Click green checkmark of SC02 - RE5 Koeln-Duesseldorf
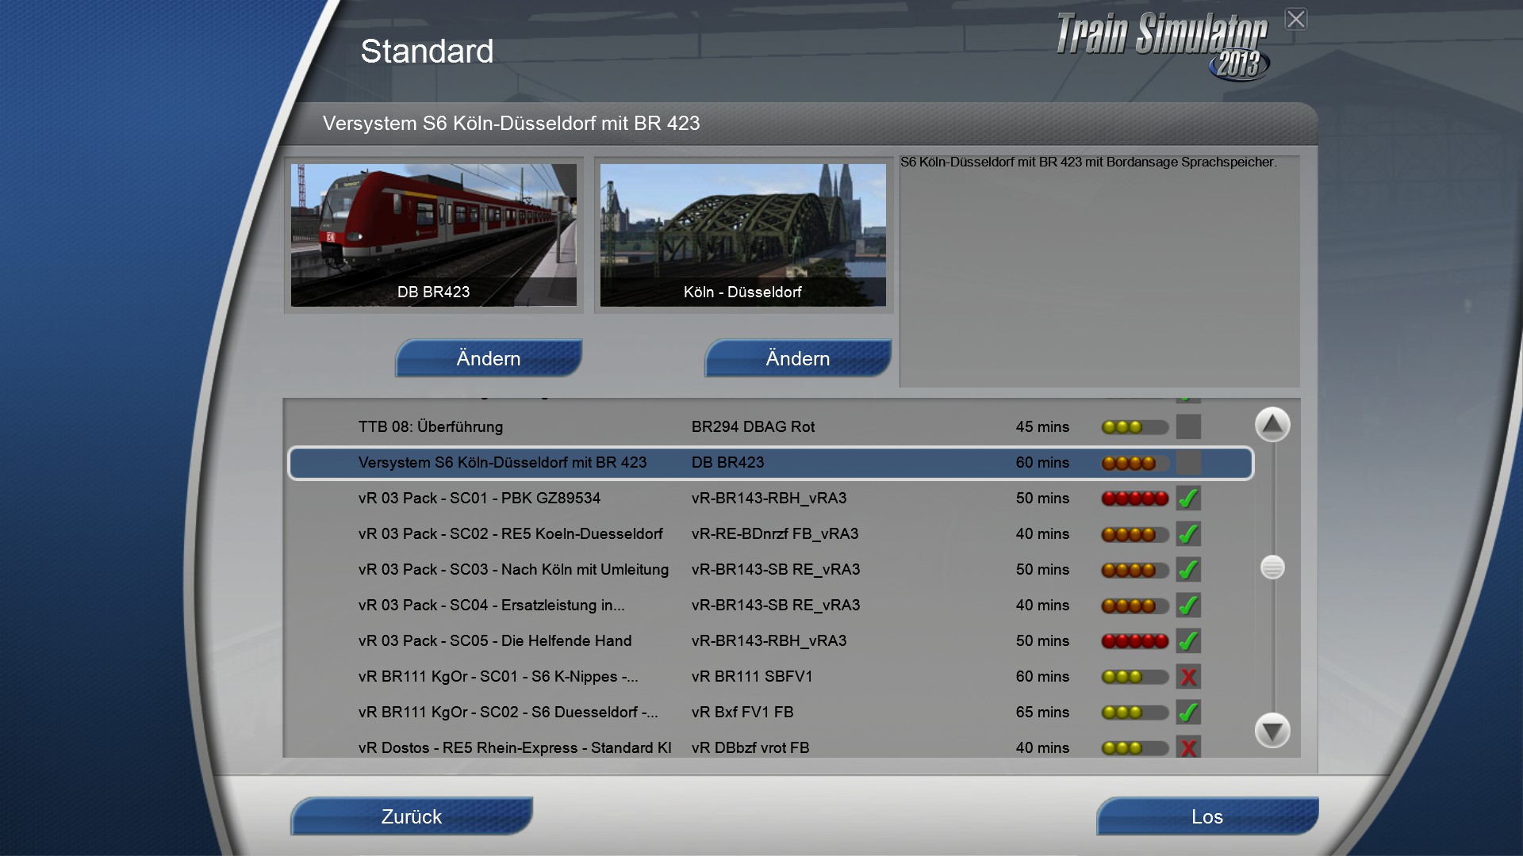The height and width of the screenshot is (856, 1523). point(1188,534)
